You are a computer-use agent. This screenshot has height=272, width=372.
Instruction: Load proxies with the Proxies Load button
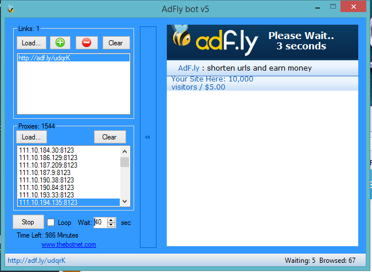coord(32,137)
